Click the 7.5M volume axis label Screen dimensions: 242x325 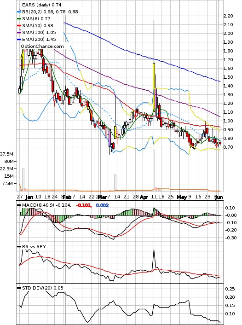[8, 183]
